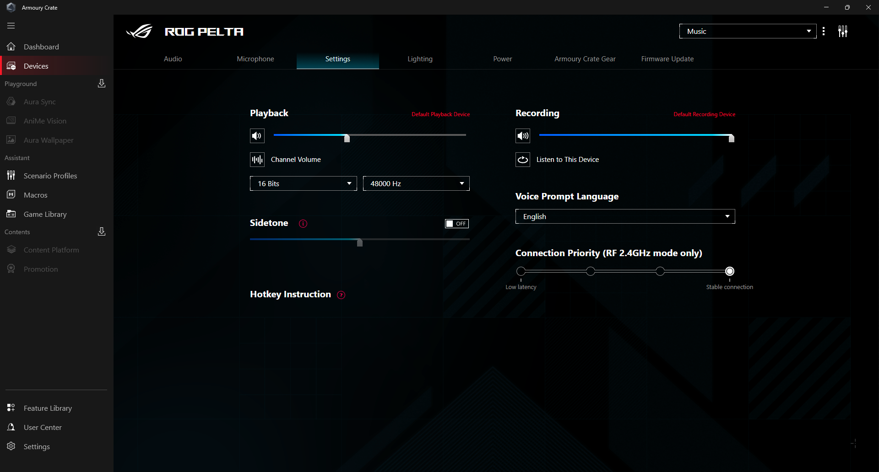
Task: Click the Dashboard home icon
Action: point(11,47)
